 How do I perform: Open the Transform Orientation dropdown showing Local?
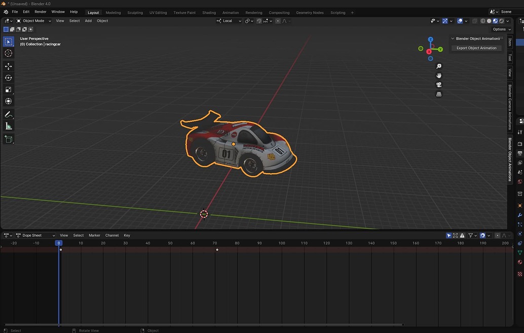coord(228,21)
